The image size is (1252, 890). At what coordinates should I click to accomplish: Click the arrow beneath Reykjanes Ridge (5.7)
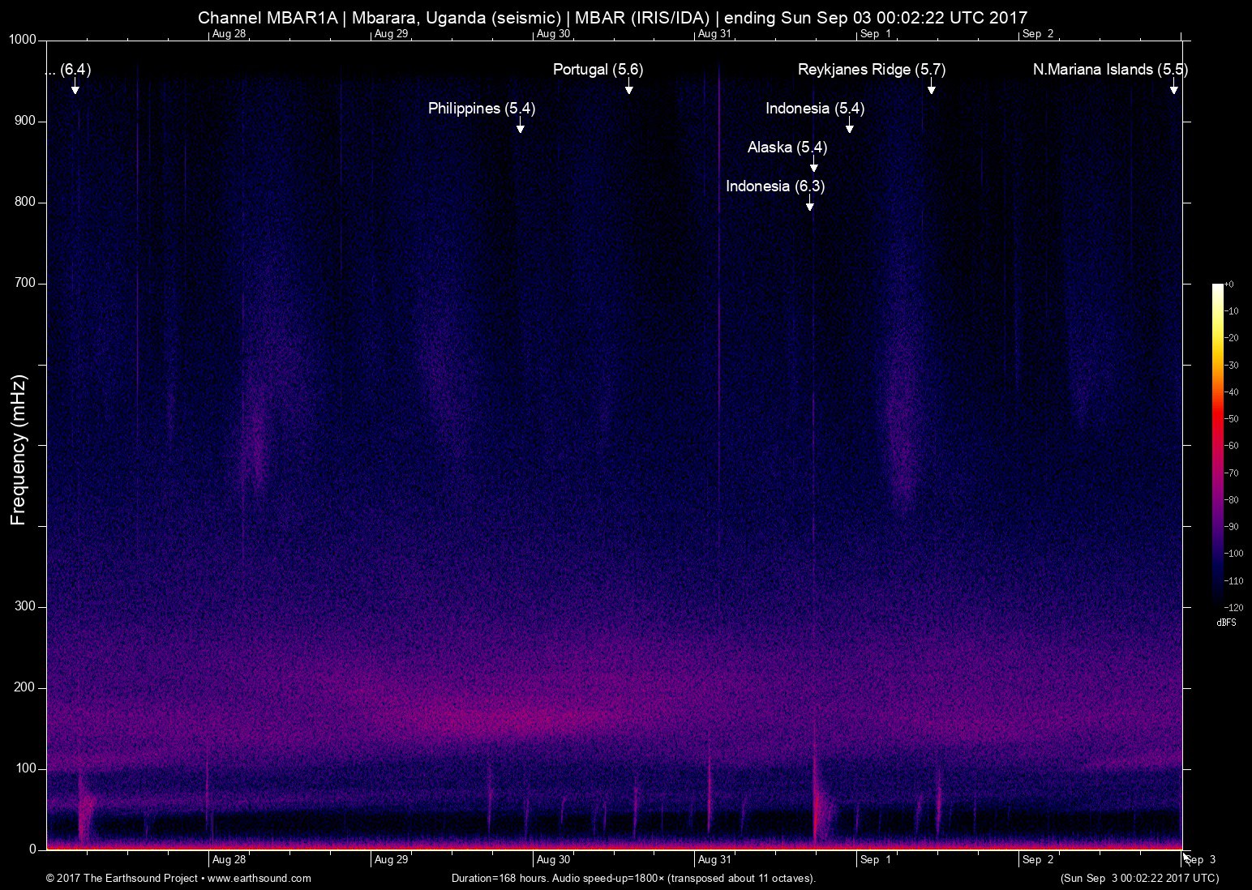(931, 87)
